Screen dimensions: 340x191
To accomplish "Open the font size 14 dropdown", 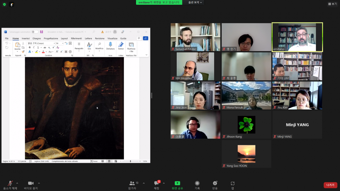I will [63, 43].
